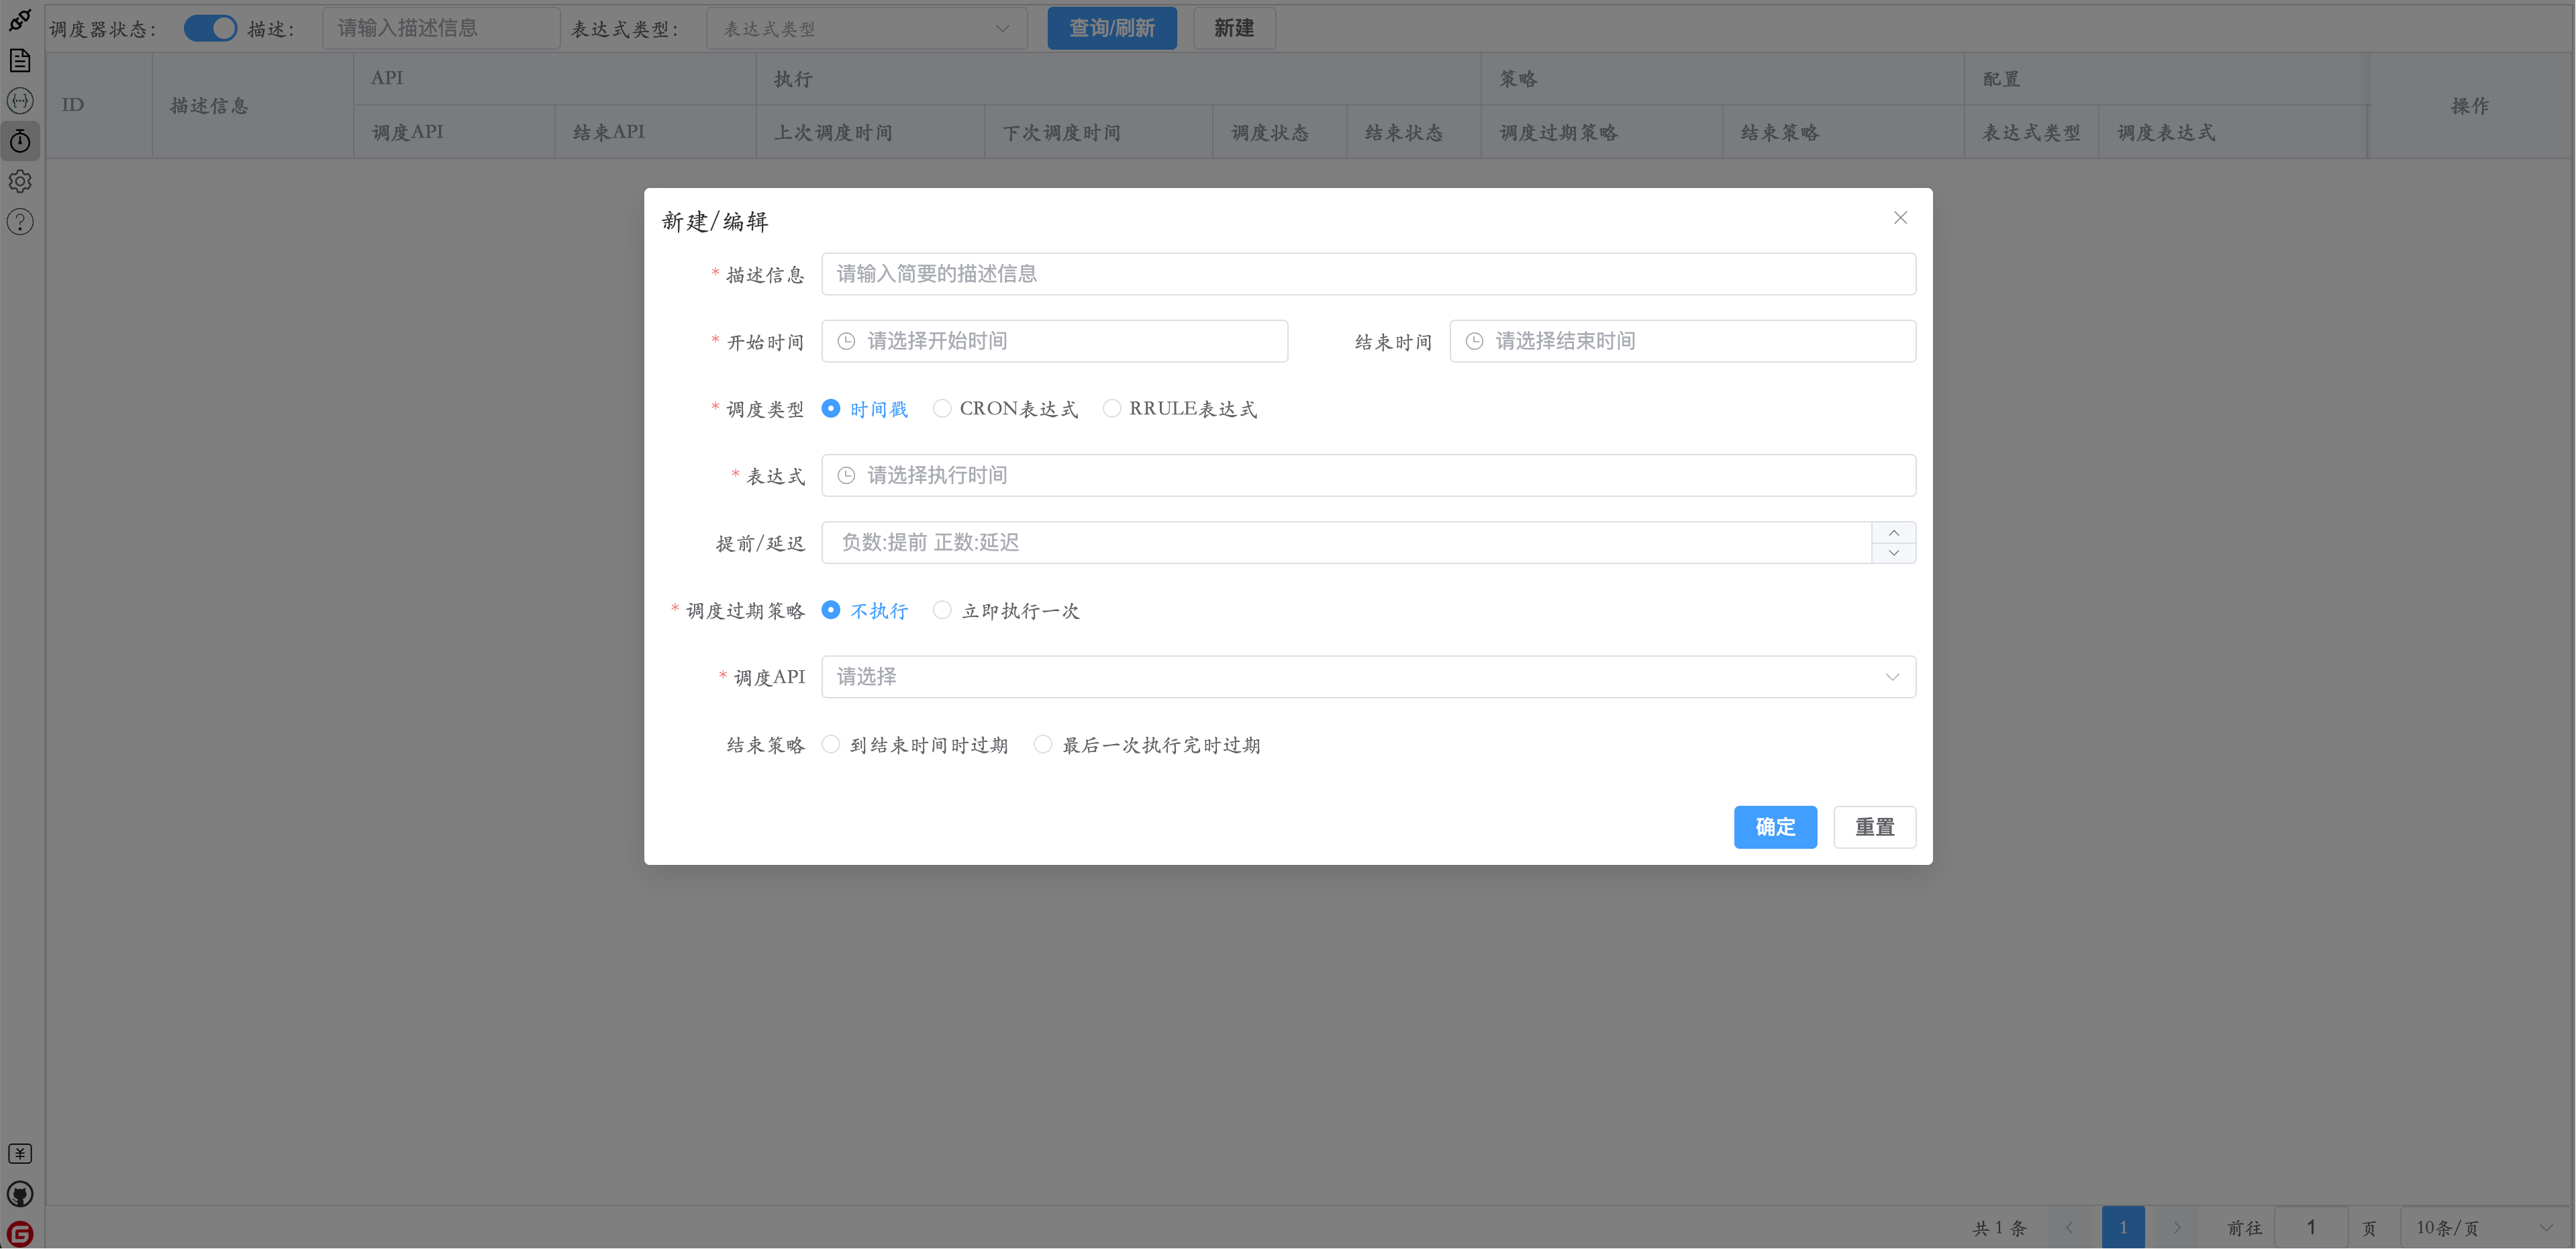Open the 表达式类型 filter dropdown
Image resolution: width=2576 pixels, height=1249 pixels.
point(866,28)
